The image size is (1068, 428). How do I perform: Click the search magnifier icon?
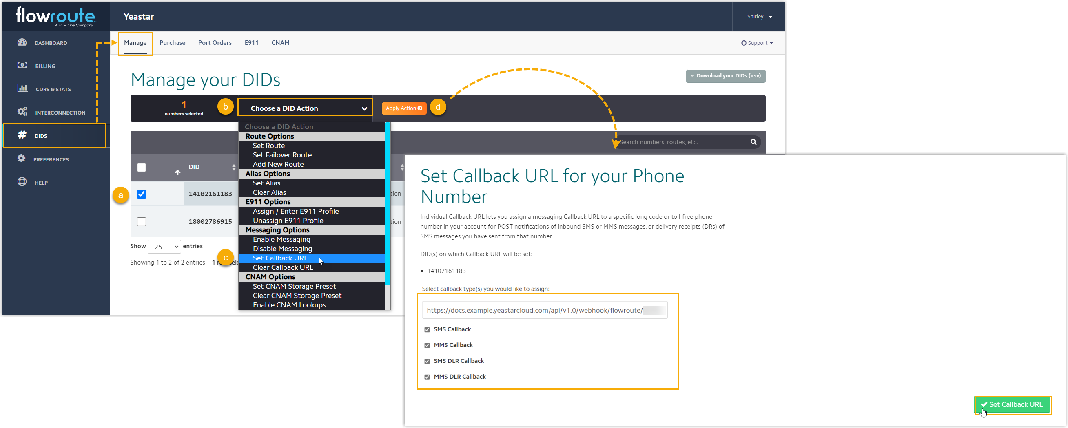753,142
